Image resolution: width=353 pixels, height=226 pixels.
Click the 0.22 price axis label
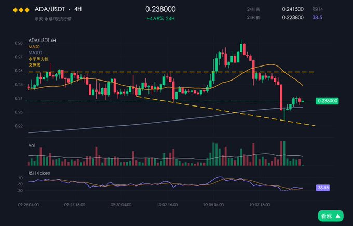point(19,126)
